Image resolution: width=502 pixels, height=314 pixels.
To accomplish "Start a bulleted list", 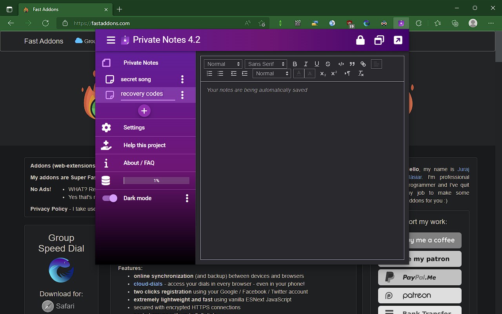I will 220,73.
